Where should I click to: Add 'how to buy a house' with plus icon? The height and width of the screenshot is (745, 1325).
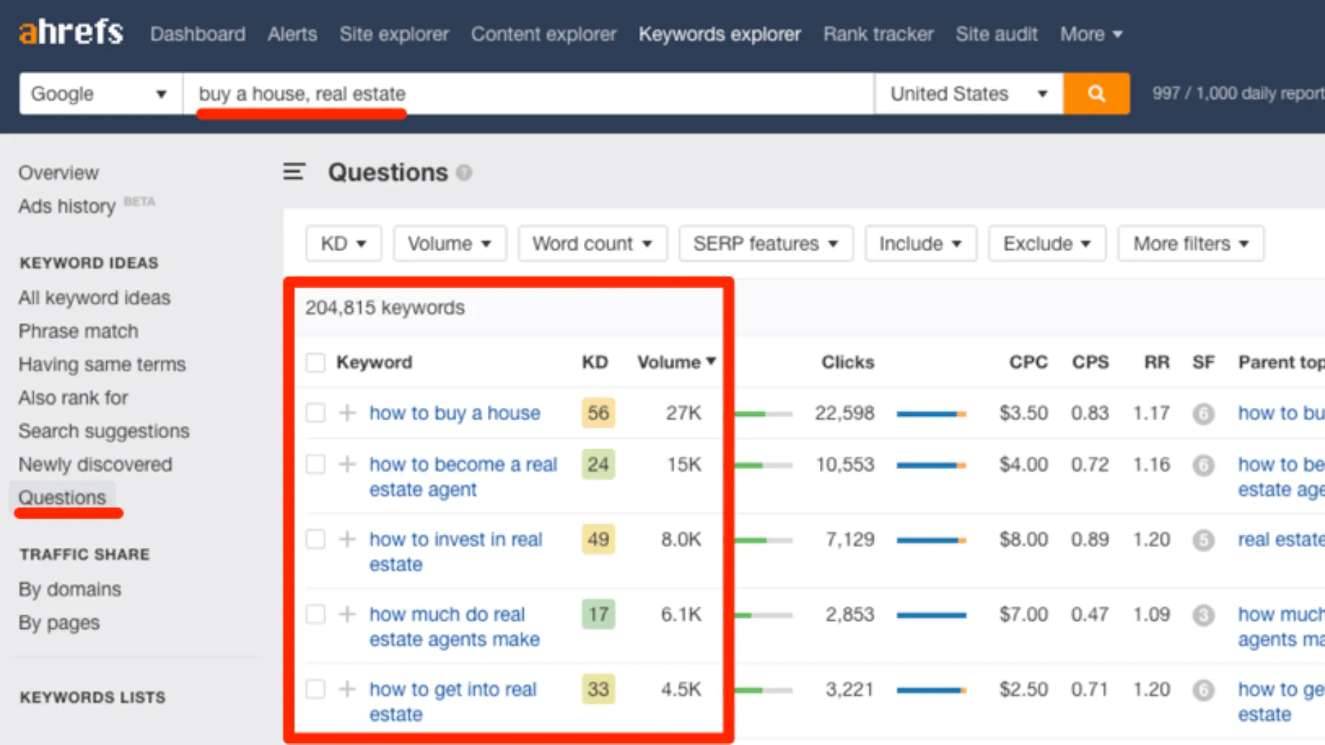(347, 413)
